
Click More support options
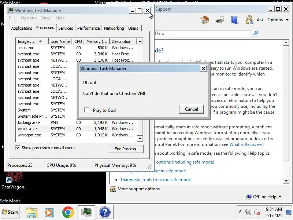pyautogui.click(x=138, y=189)
